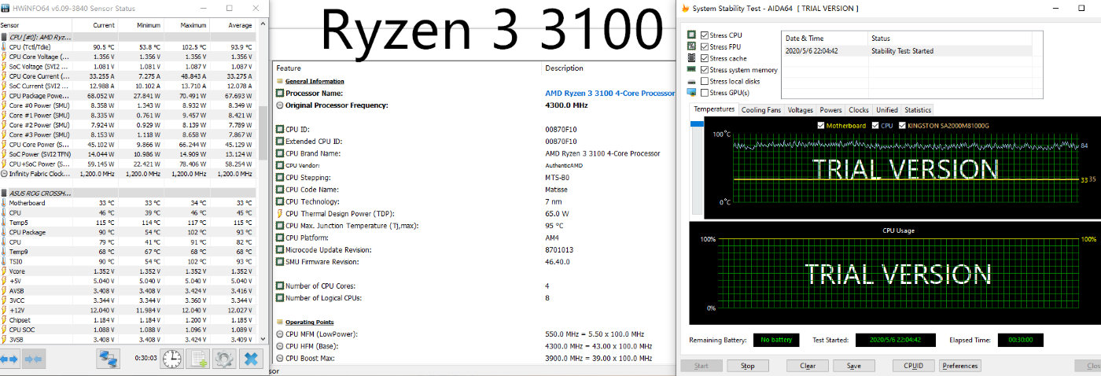Uncheck the Stress FPU checkbox
This screenshot has width=1101, height=376.
pos(705,46)
